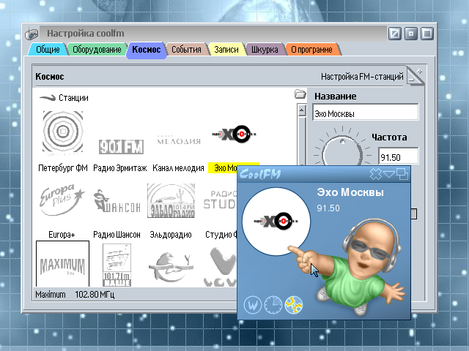This screenshot has width=469, height=351.
Task: Click the Станции arrow header icon
Action: click(x=48, y=97)
